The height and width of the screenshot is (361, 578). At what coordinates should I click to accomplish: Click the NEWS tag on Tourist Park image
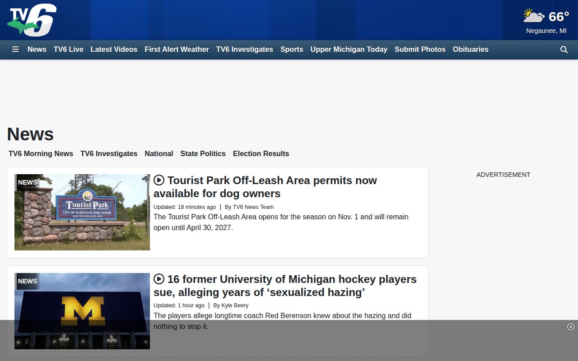(x=28, y=182)
